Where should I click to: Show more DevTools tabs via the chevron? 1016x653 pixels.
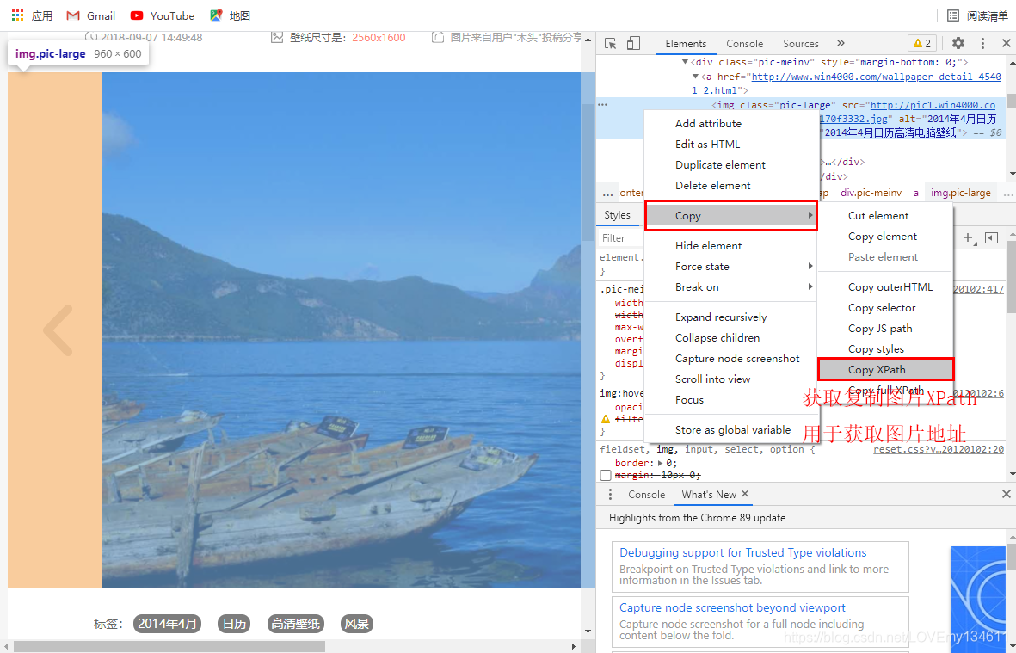click(841, 43)
